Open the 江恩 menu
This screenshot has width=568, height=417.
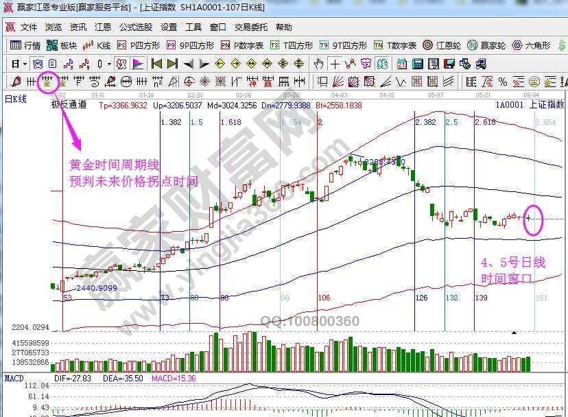[102, 27]
